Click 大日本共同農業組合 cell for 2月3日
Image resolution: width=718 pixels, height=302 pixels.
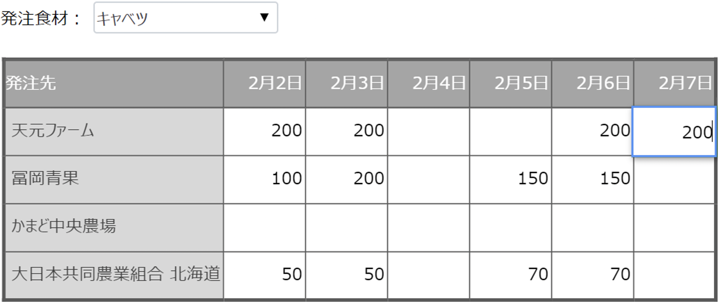click(x=346, y=275)
